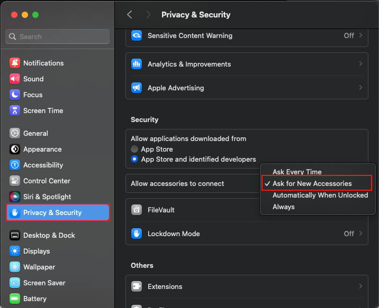Maximize window with green button
This screenshot has width=379, height=308.
click(35, 15)
